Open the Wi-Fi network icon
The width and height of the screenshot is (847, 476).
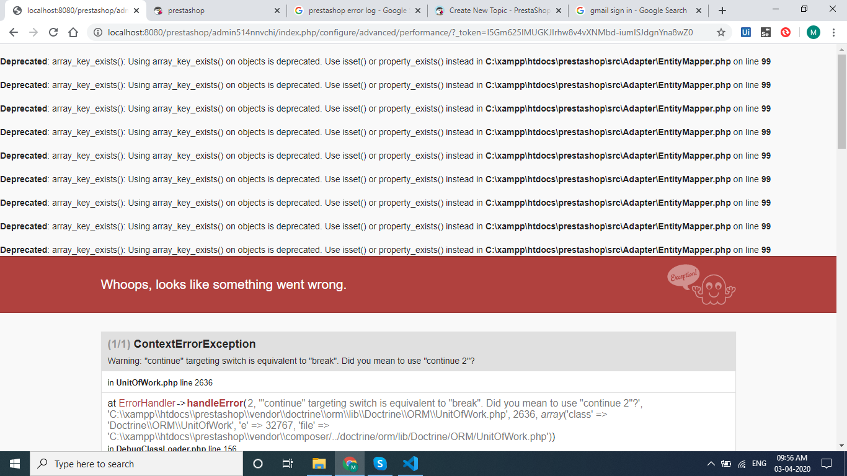point(742,464)
